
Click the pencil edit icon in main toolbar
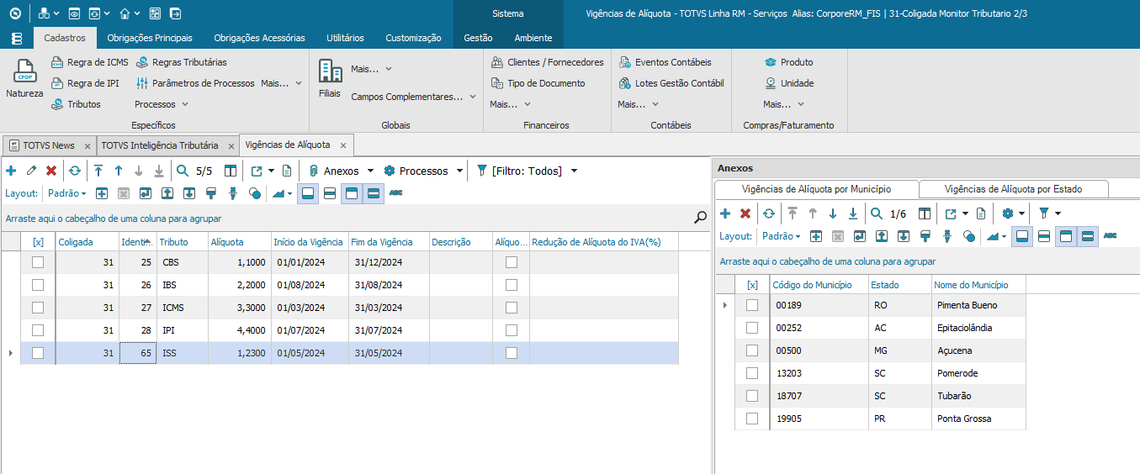pyautogui.click(x=31, y=171)
